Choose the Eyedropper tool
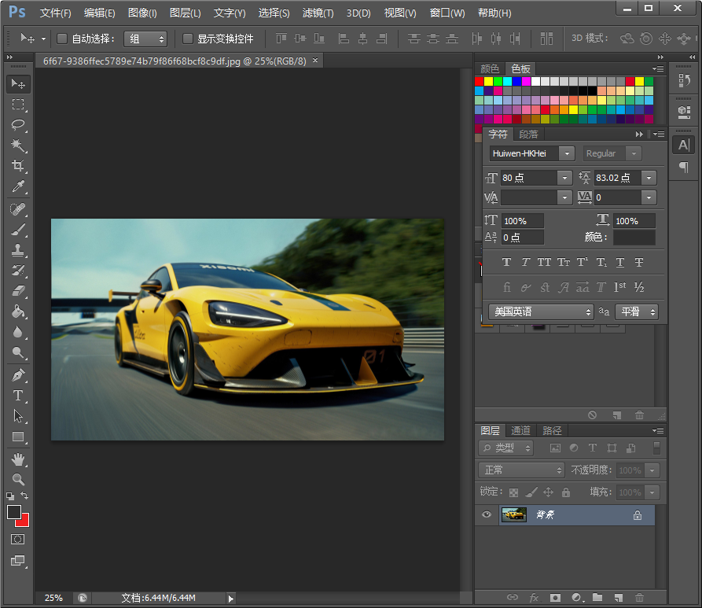 click(x=18, y=186)
